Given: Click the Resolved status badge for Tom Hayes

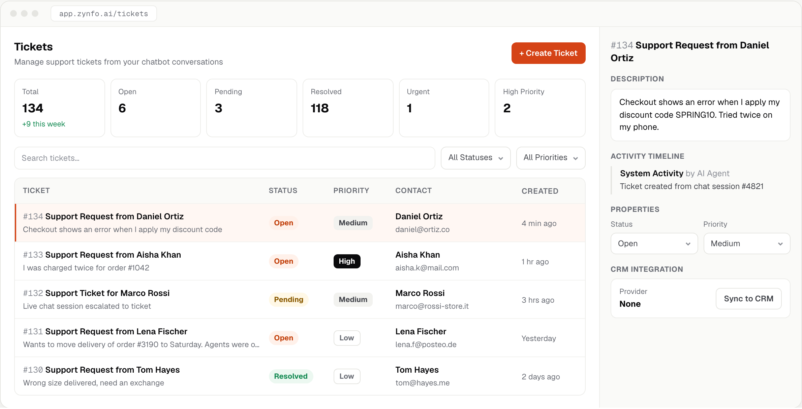Looking at the screenshot, I should click(291, 376).
